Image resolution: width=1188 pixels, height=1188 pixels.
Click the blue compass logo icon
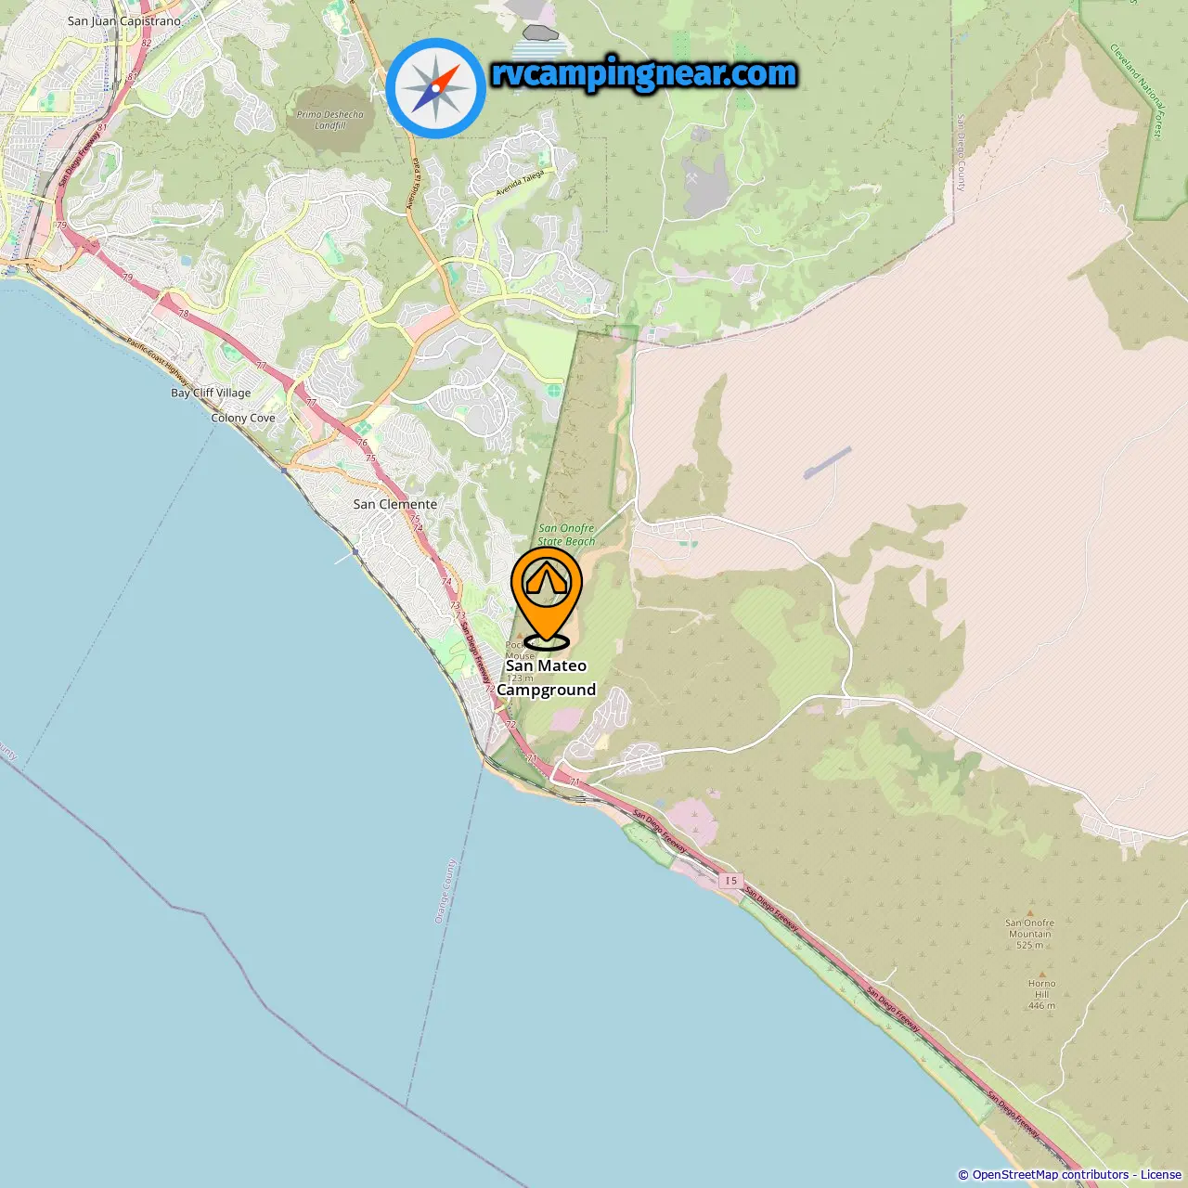[x=435, y=88]
